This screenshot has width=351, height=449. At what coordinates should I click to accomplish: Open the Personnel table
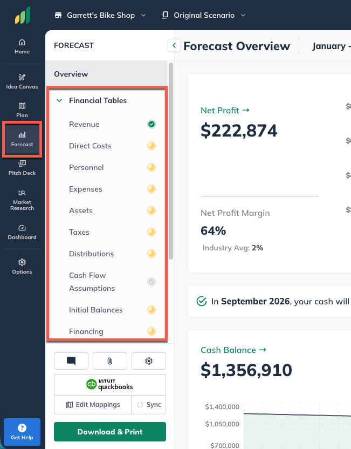(86, 167)
